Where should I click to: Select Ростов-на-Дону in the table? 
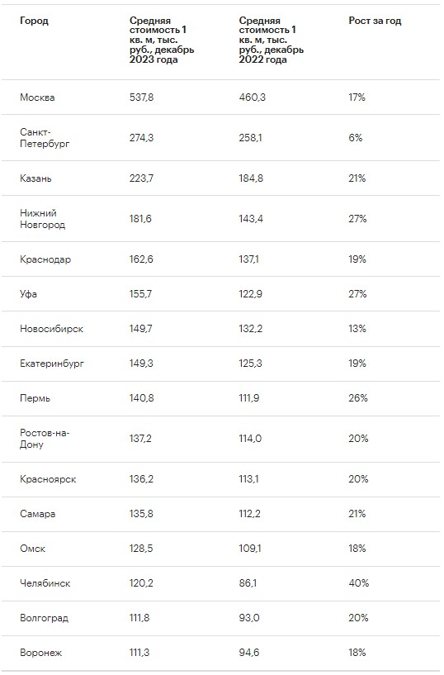pos(45,439)
